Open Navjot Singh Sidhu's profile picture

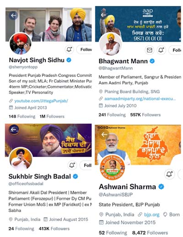click(21, 44)
